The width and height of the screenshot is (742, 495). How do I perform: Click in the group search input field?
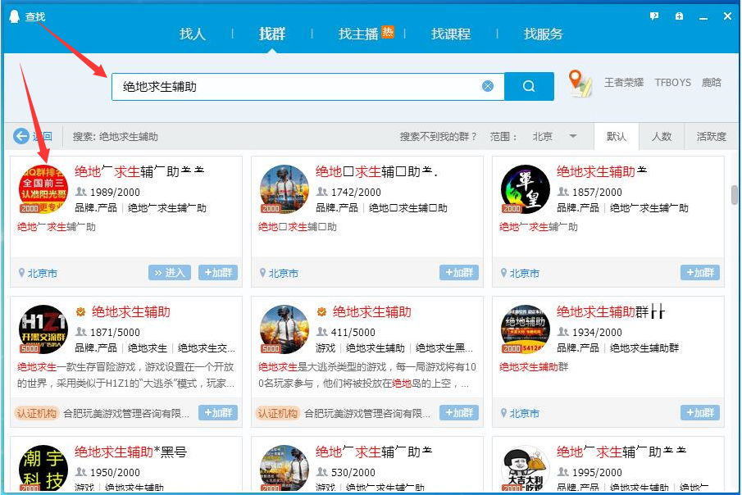(x=295, y=86)
